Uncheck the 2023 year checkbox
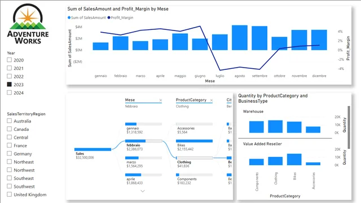The width and height of the screenshot is (361, 203). pyautogui.click(x=9, y=84)
